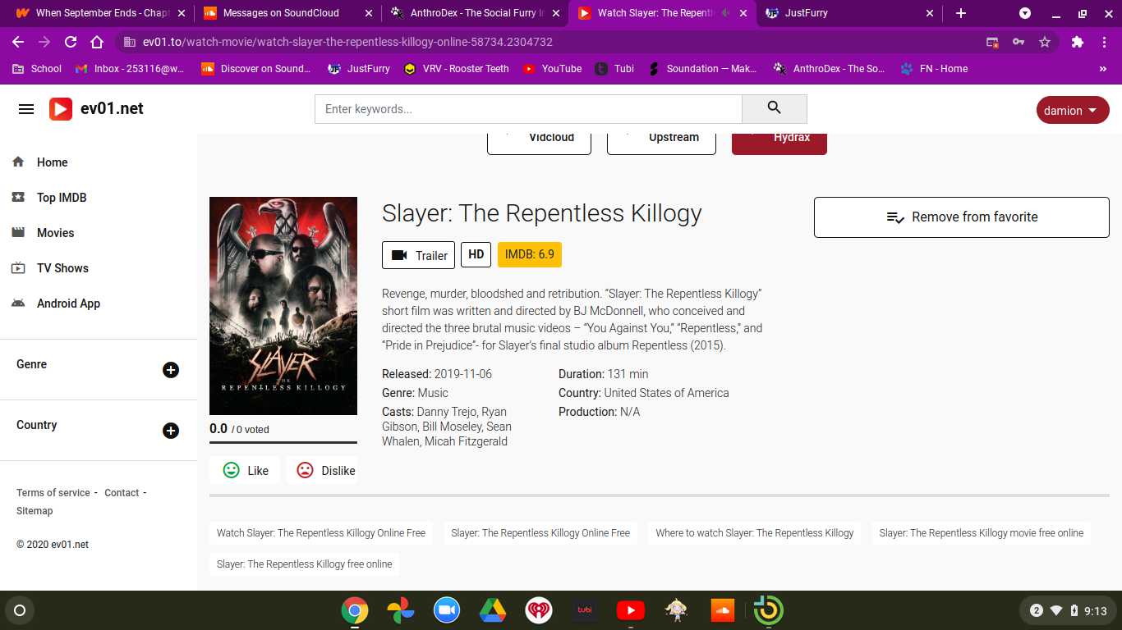Click the HD quality badge

476,254
